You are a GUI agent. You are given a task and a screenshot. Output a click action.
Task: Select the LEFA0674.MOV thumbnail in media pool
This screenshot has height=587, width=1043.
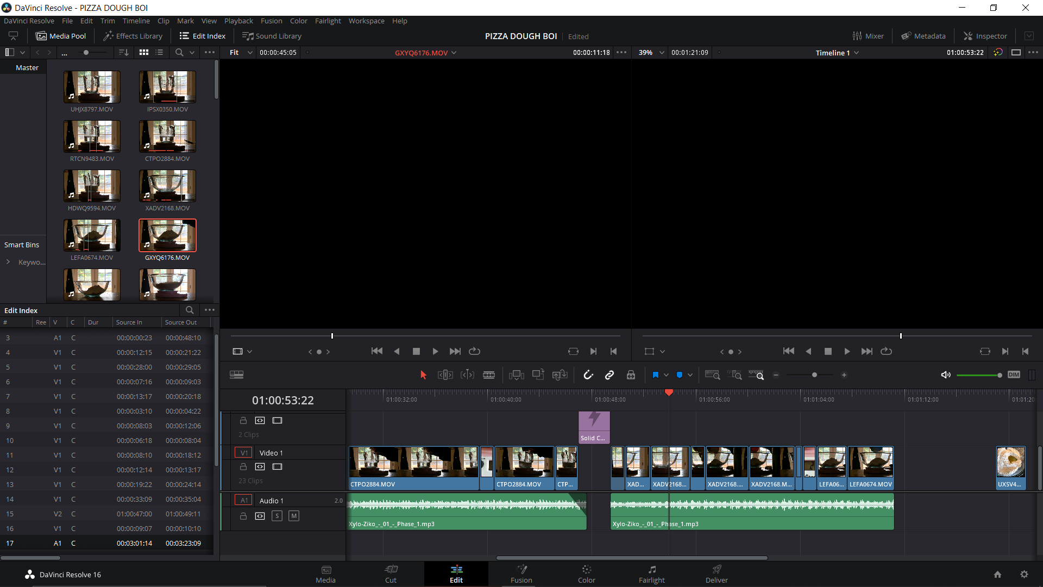click(x=92, y=235)
